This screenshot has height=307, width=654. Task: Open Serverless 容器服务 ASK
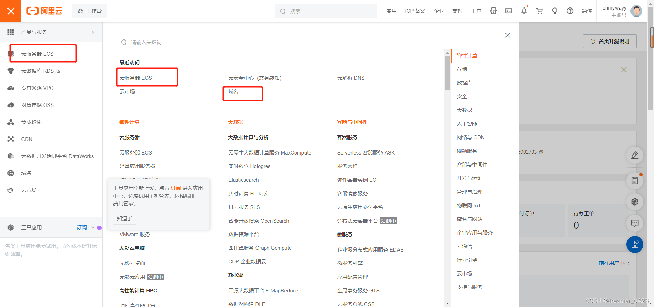(366, 152)
